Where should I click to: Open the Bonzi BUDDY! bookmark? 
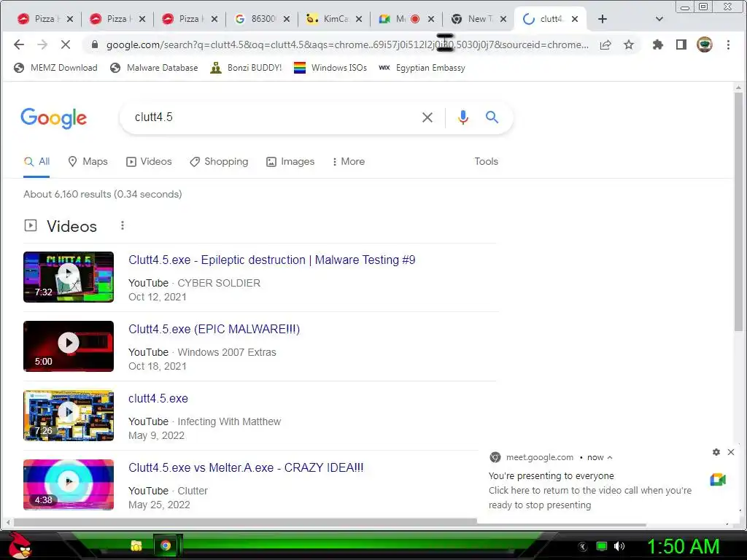click(x=247, y=68)
